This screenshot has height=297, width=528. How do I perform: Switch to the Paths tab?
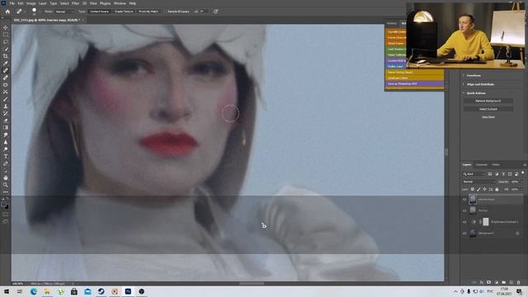(x=496, y=165)
